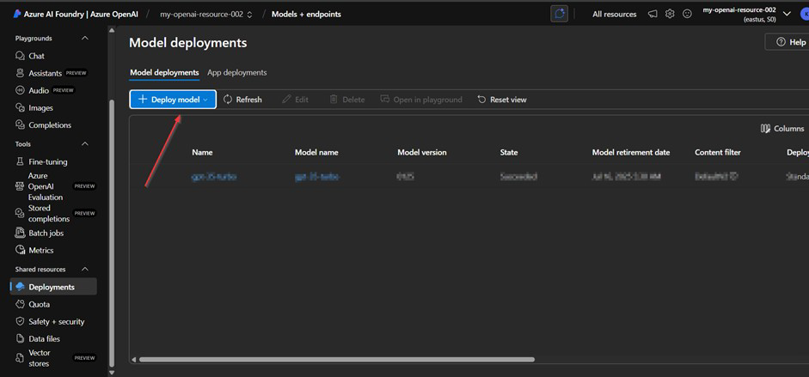
Task: Click All resources link
Action: (615, 15)
